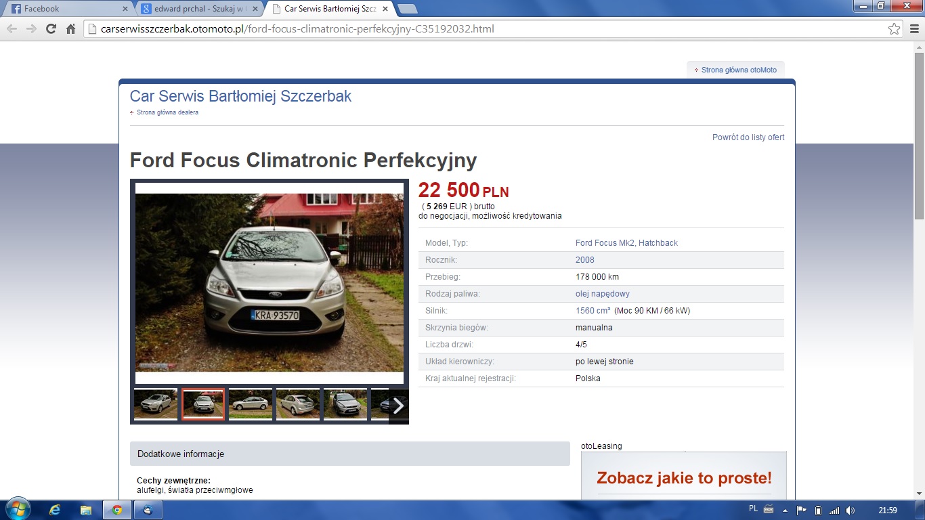Image resolution: width=925 pixels, height=520 pixels.
Task: Open the Zobacz jakie to proste banner
Action: [684, 476]
